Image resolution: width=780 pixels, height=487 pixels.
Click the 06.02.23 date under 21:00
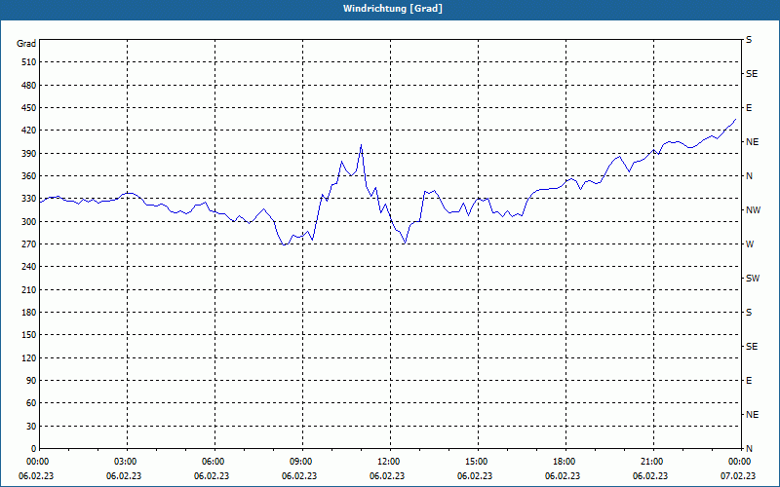pyautogui.click(x=650, y=476)
